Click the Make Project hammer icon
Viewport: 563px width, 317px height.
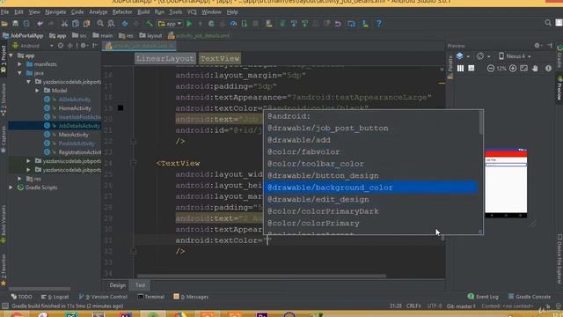(149, 24)
